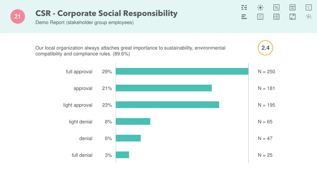Click the opposing arrows comparison icon
The image size is (317, 178).
tap(293, 17)
